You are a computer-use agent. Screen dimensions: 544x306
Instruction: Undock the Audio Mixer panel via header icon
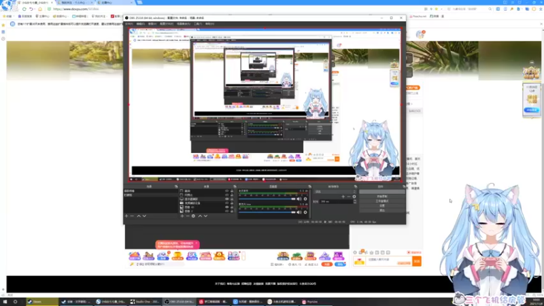309,186
